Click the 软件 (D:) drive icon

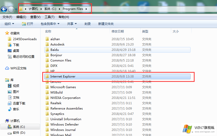9,133
